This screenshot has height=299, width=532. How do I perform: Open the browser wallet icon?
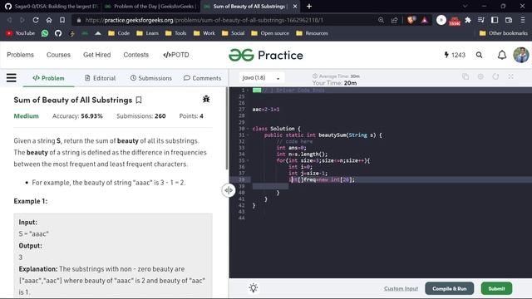(x=508, y=20)
